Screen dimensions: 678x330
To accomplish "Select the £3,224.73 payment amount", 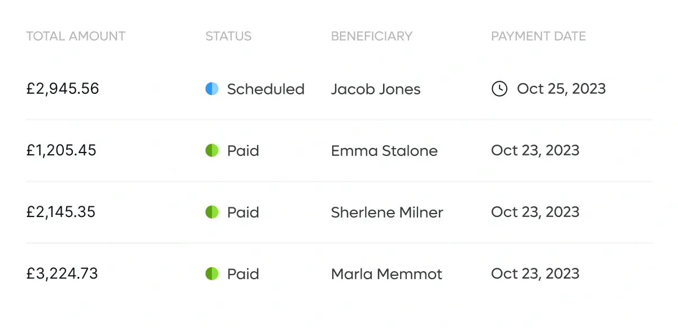I will tap(62, 273).
